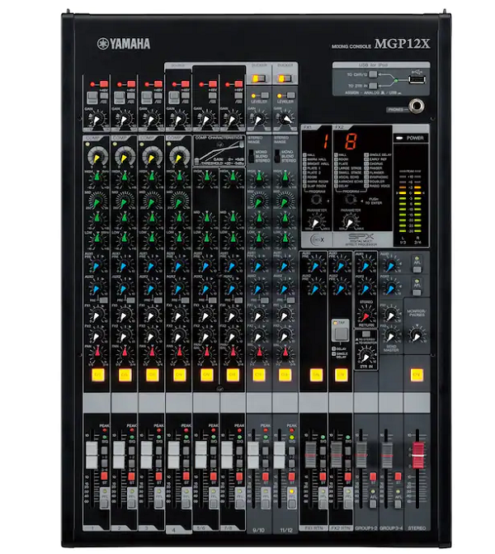Toggle the channel 1 ON button
This screenshot has width=495, height=554.
tap(98, 375)
